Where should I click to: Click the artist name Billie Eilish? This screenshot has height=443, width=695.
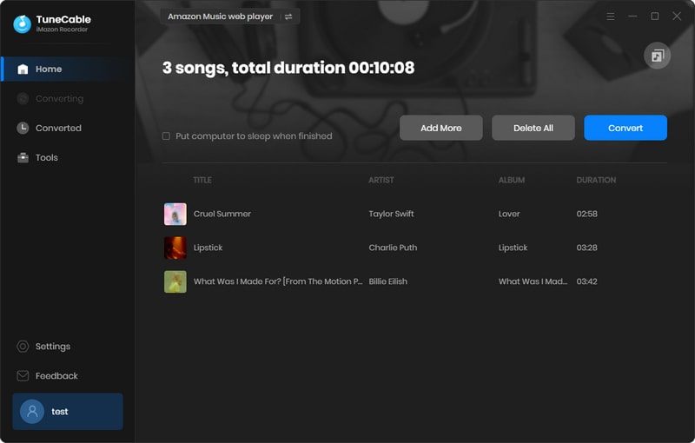pyautogui.click(x=387, y=281)
